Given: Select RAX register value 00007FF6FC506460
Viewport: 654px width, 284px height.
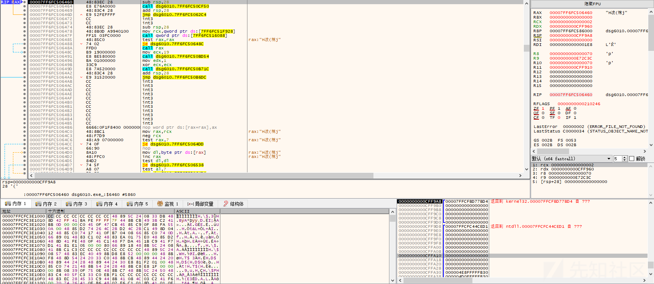Looking at the screenshot, I should [571, 13].
